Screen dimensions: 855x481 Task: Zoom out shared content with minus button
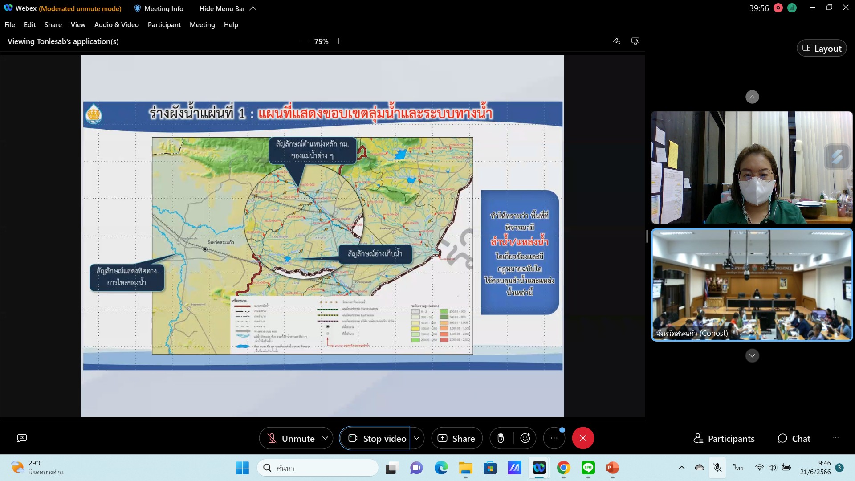305,41
